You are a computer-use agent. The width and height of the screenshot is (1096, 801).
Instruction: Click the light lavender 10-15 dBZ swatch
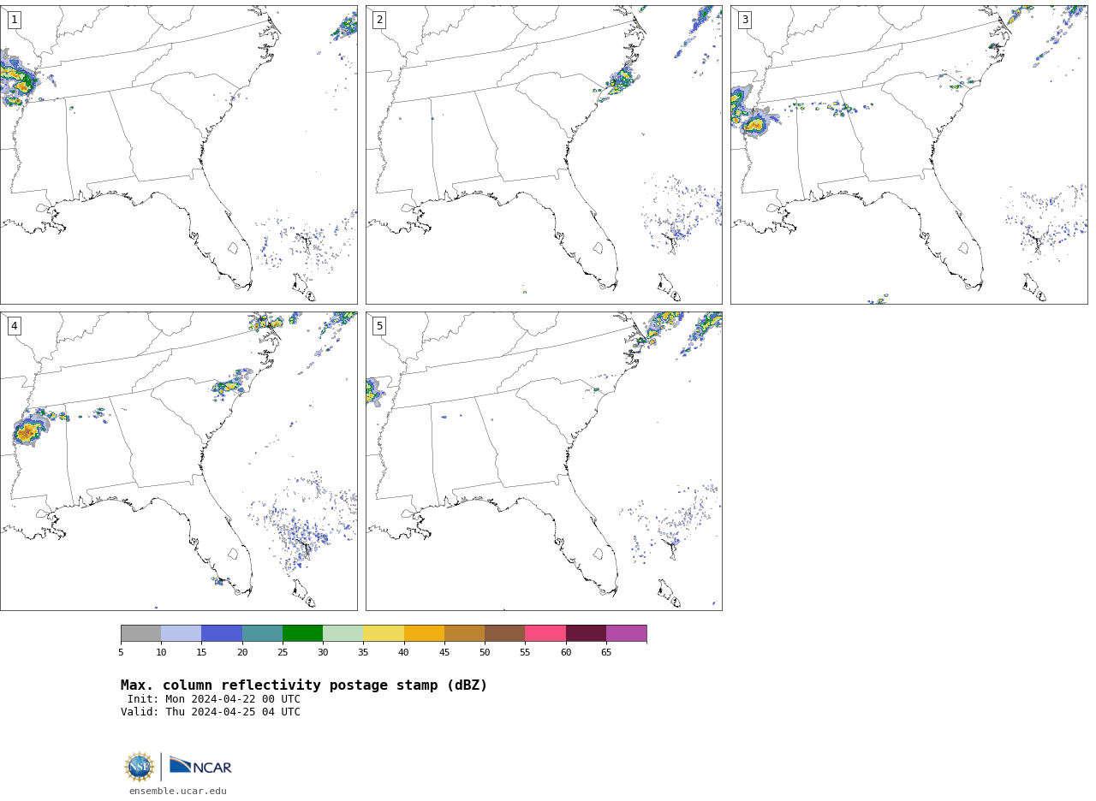coord(181,633)
